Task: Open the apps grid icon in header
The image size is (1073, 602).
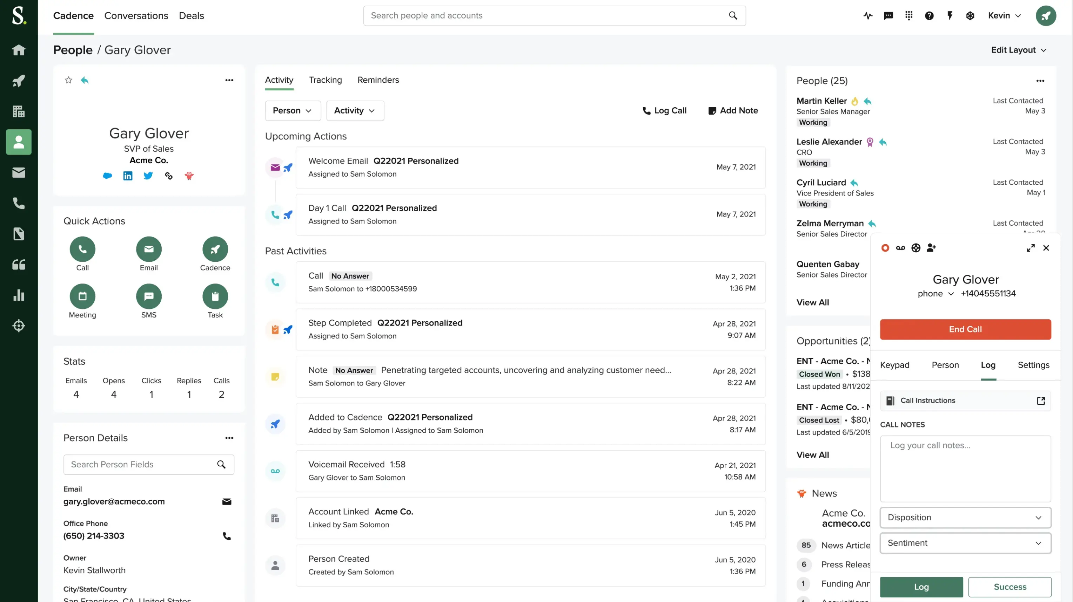Action: tap(908, 16)
